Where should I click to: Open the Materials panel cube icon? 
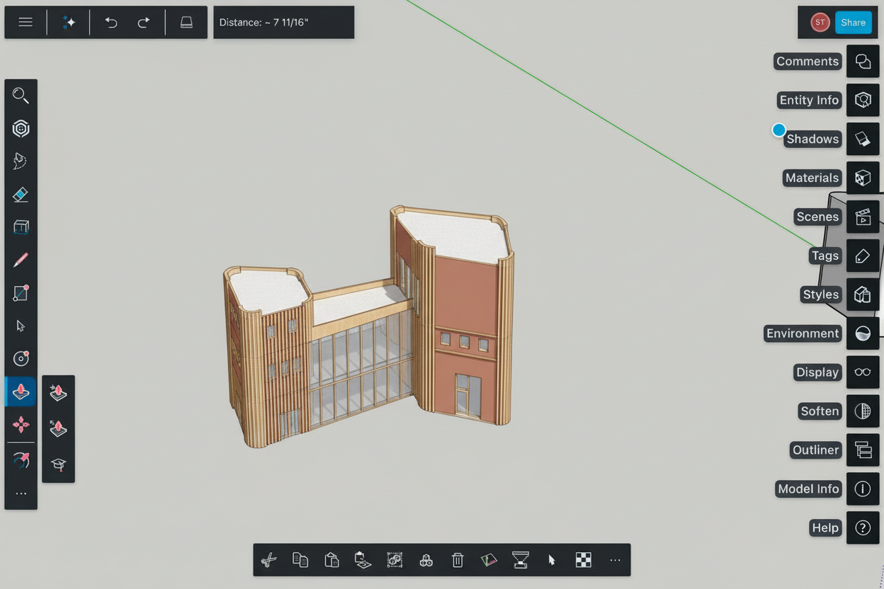(x=862, y=178)
